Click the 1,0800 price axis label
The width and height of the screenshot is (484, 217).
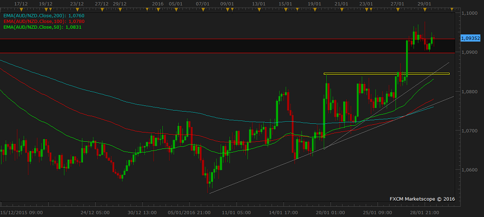click(470, 92)
